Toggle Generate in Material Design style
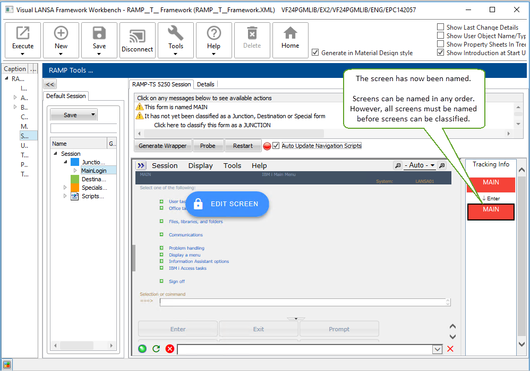The image size is (530, 371). pyautogui.click(x=315, y=52)
